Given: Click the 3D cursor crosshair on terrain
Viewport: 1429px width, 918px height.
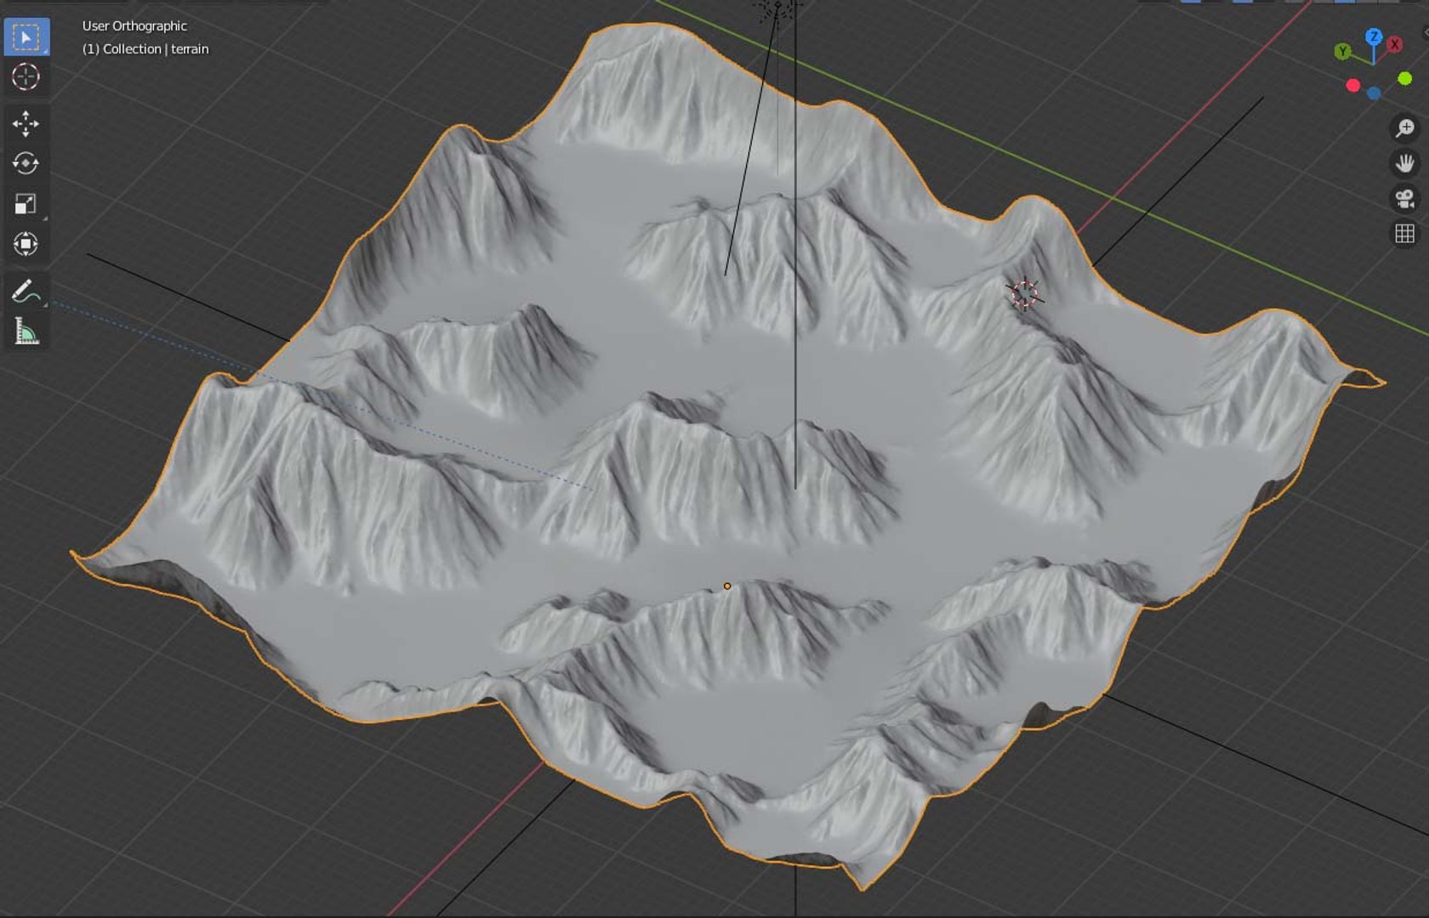Looking at the screenshot, I should click(1025, 293).
